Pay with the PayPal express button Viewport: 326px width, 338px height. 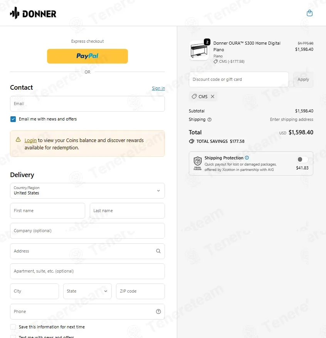pyautogui.click(x=87, y=56)
